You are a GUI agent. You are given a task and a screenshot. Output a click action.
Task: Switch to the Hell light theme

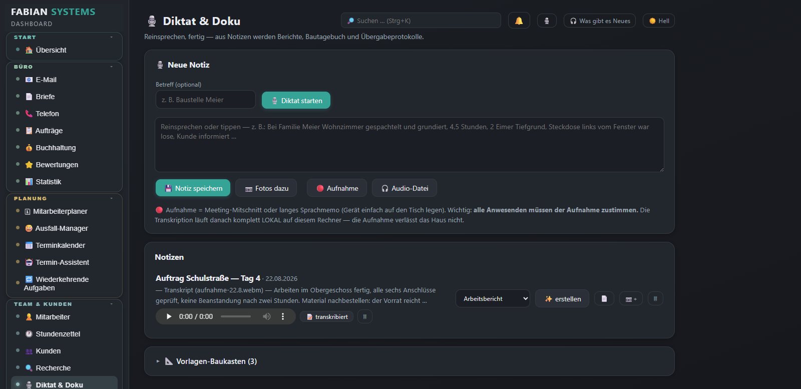coord(659,21)
